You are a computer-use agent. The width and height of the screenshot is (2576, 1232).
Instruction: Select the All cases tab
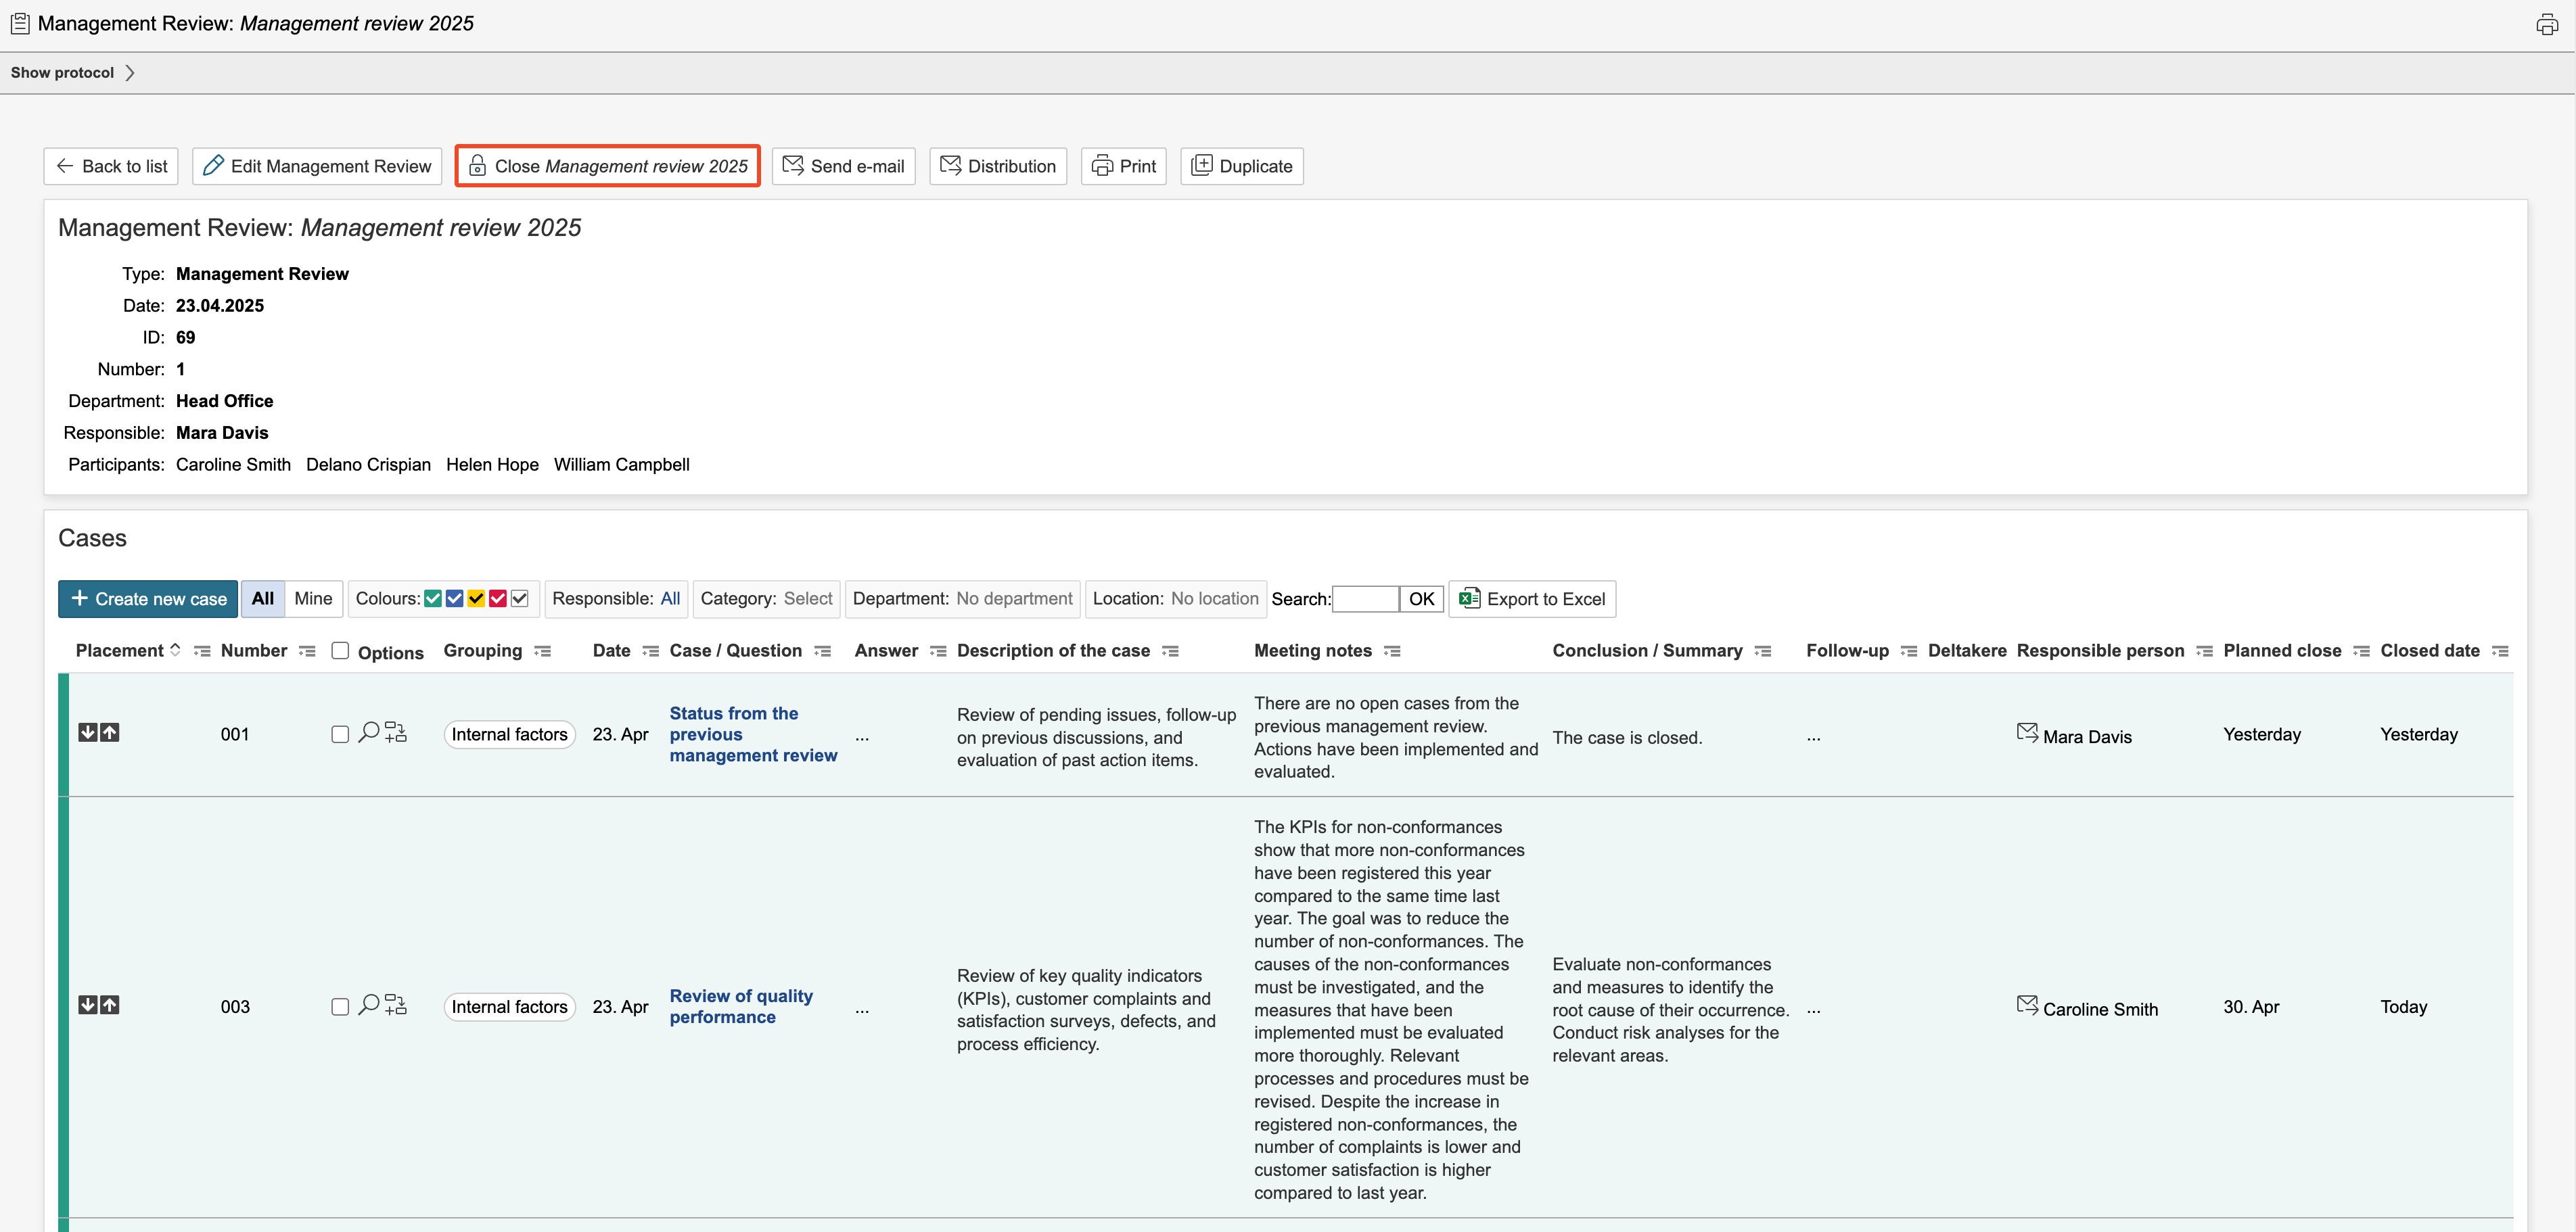263,598
